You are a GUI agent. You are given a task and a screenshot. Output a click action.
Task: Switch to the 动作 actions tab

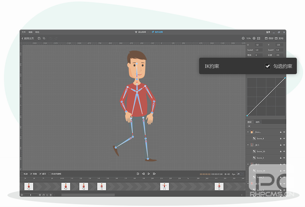257,122
